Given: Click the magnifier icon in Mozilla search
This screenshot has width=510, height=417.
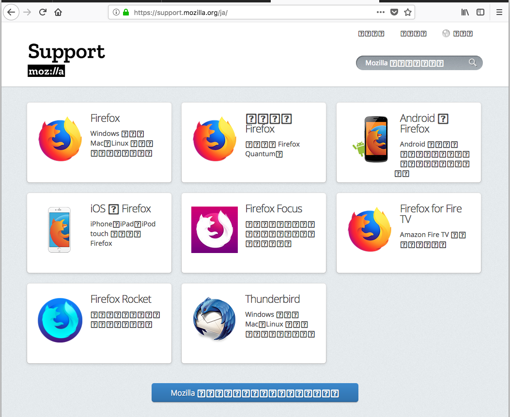Looking at the screenshot, I should point(473,62).
